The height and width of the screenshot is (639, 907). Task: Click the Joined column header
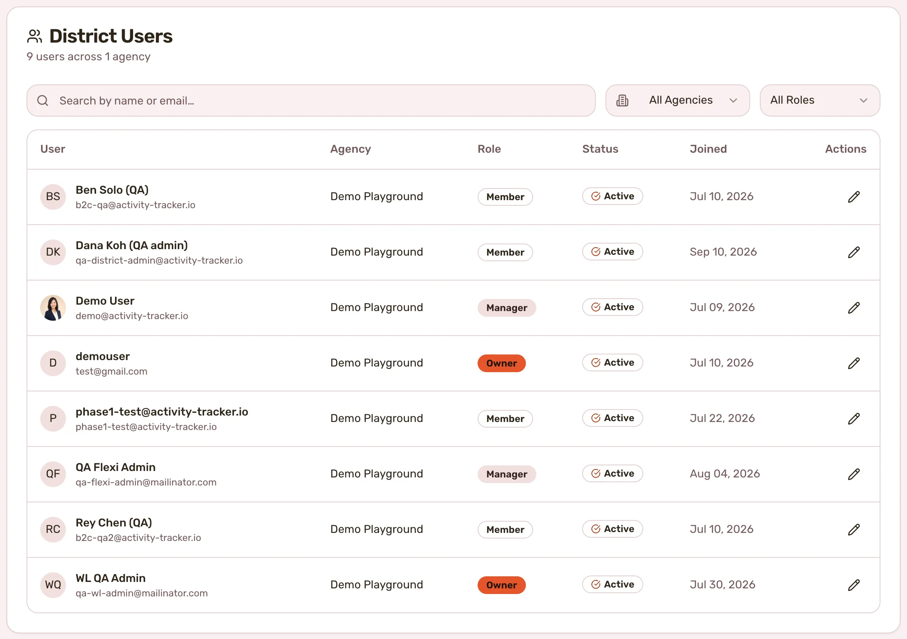(x=708, y=149)
